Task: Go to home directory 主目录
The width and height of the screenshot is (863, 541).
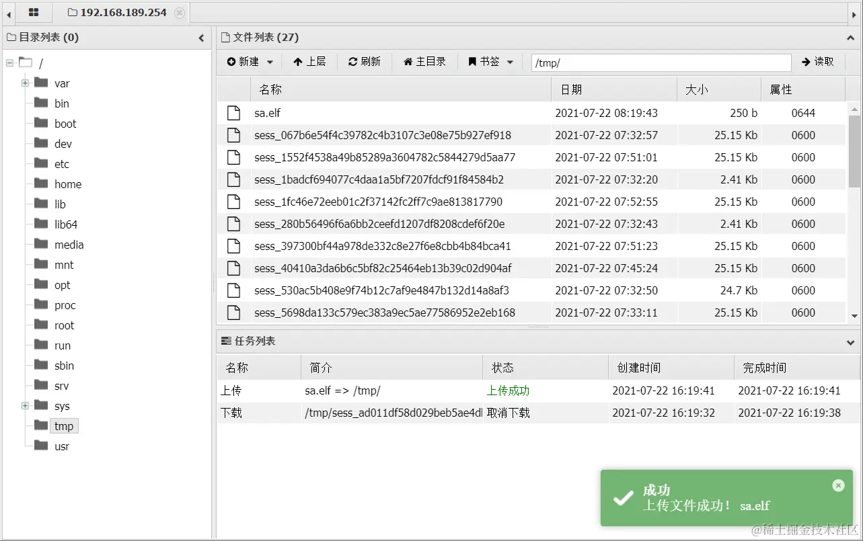Action: [x=424, y=62]
